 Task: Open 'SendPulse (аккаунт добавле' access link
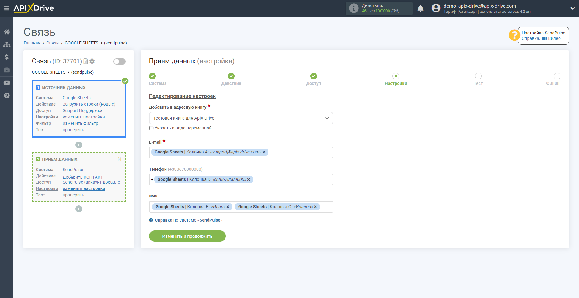point(91,182)
